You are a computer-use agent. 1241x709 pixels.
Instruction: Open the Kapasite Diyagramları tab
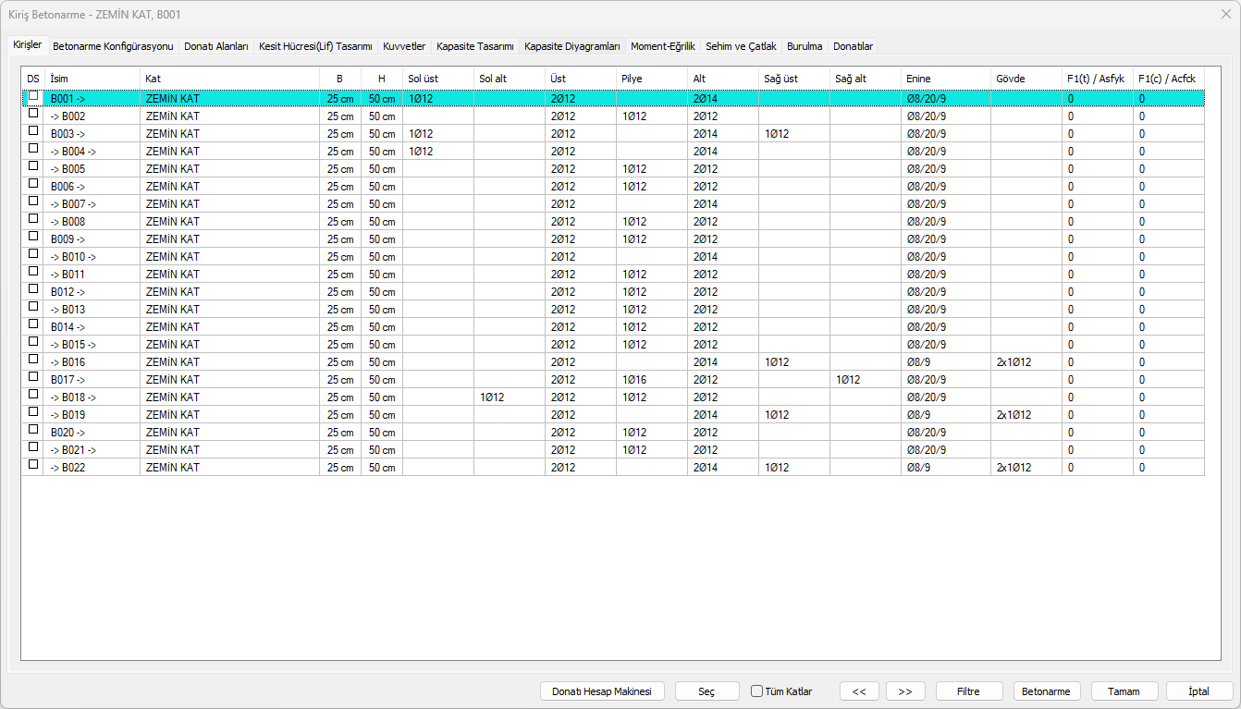(571, 46)
